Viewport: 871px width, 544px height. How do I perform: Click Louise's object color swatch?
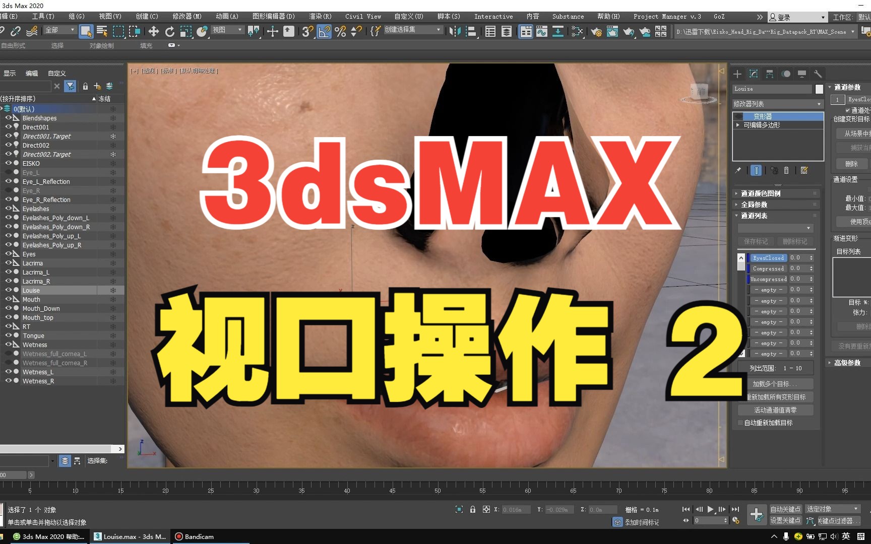[x=819, y=89]
